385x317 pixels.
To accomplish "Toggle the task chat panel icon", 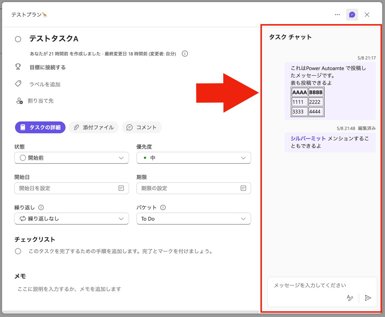I will click(352, 15).
